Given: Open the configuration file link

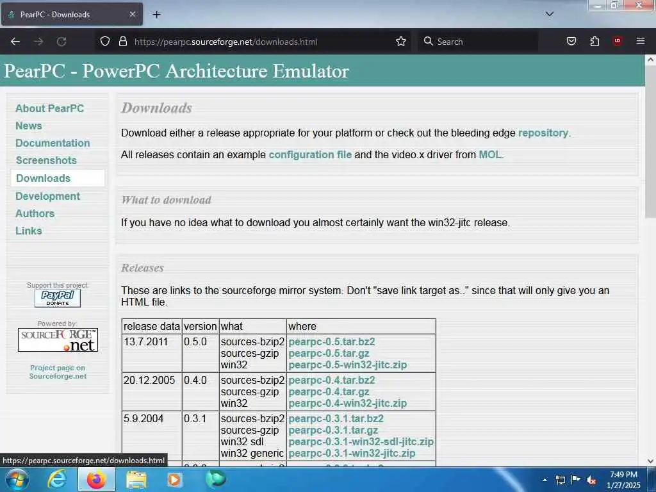Looking at the screenshot, I should tap(310, 155).
